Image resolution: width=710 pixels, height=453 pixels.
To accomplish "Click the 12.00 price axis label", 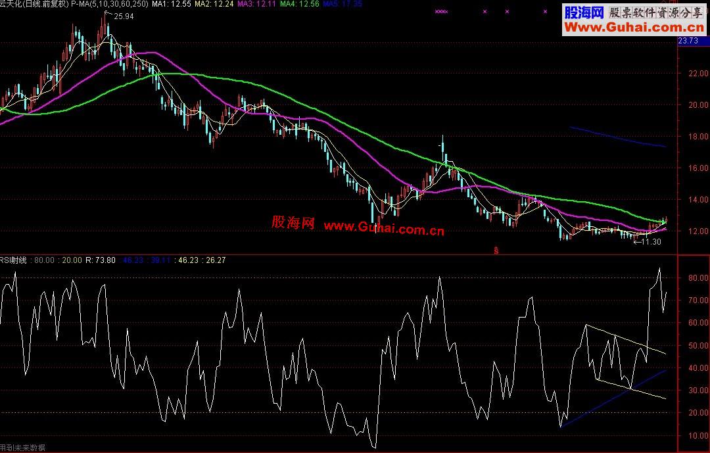I will pyautogui.click(x=698, y=231).
